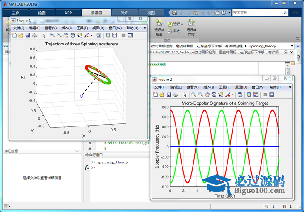Click Link Plot icon in Figure 2
This screenshot has width=304, height=212.
240,95
